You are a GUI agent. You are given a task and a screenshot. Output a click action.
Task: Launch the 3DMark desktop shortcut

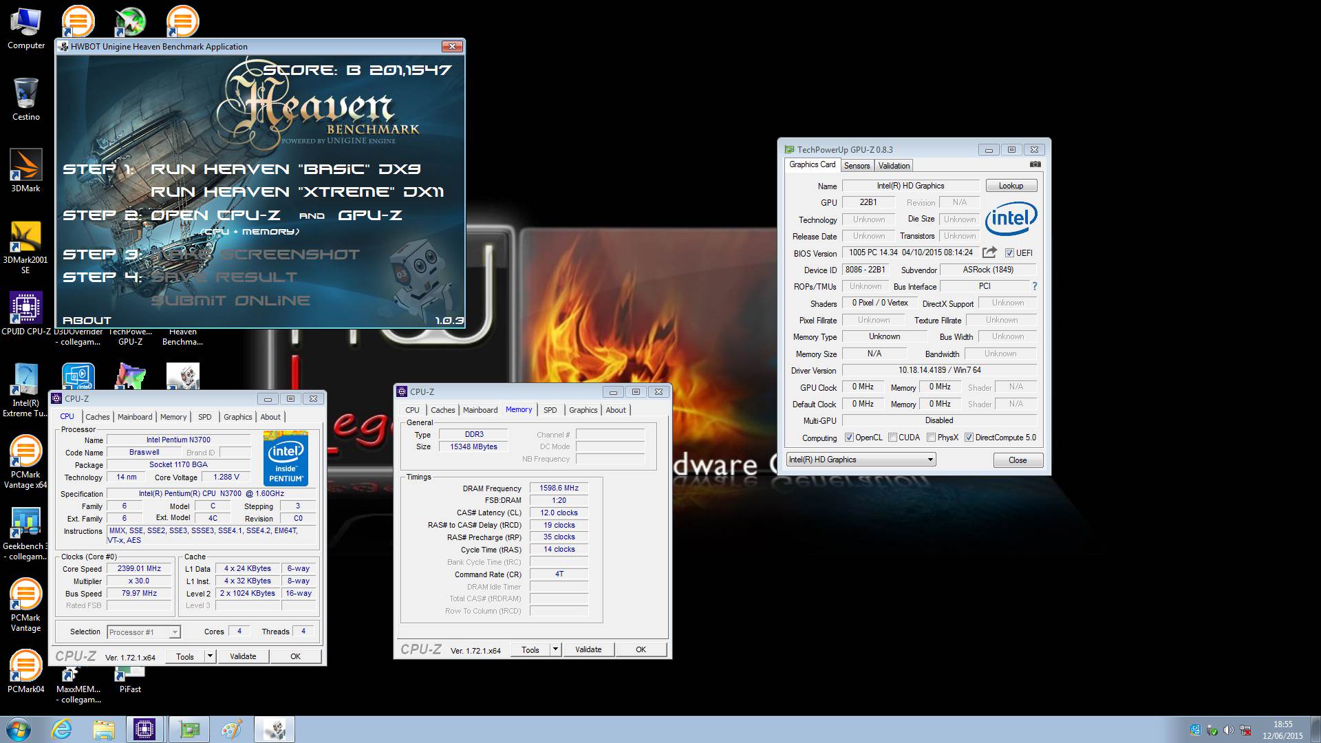click(25, 170)
